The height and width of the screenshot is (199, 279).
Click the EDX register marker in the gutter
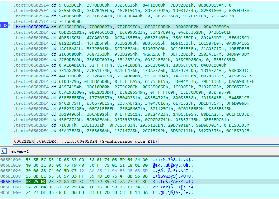pos(4,25)
